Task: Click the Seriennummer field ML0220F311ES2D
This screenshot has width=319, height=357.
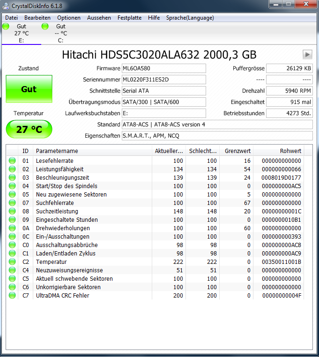Action: [x=164, y=80]
